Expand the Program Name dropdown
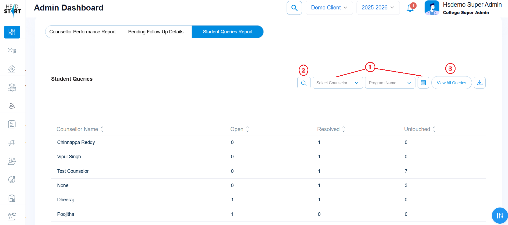 [x=390, y=83]
